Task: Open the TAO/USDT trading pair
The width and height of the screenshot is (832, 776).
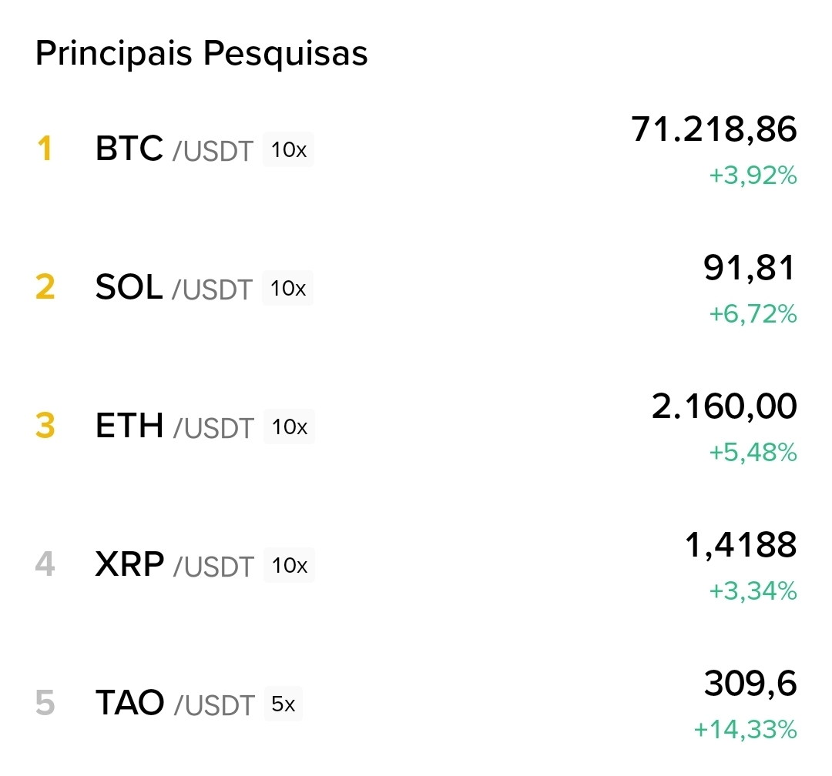Action: tap(174, 703)
